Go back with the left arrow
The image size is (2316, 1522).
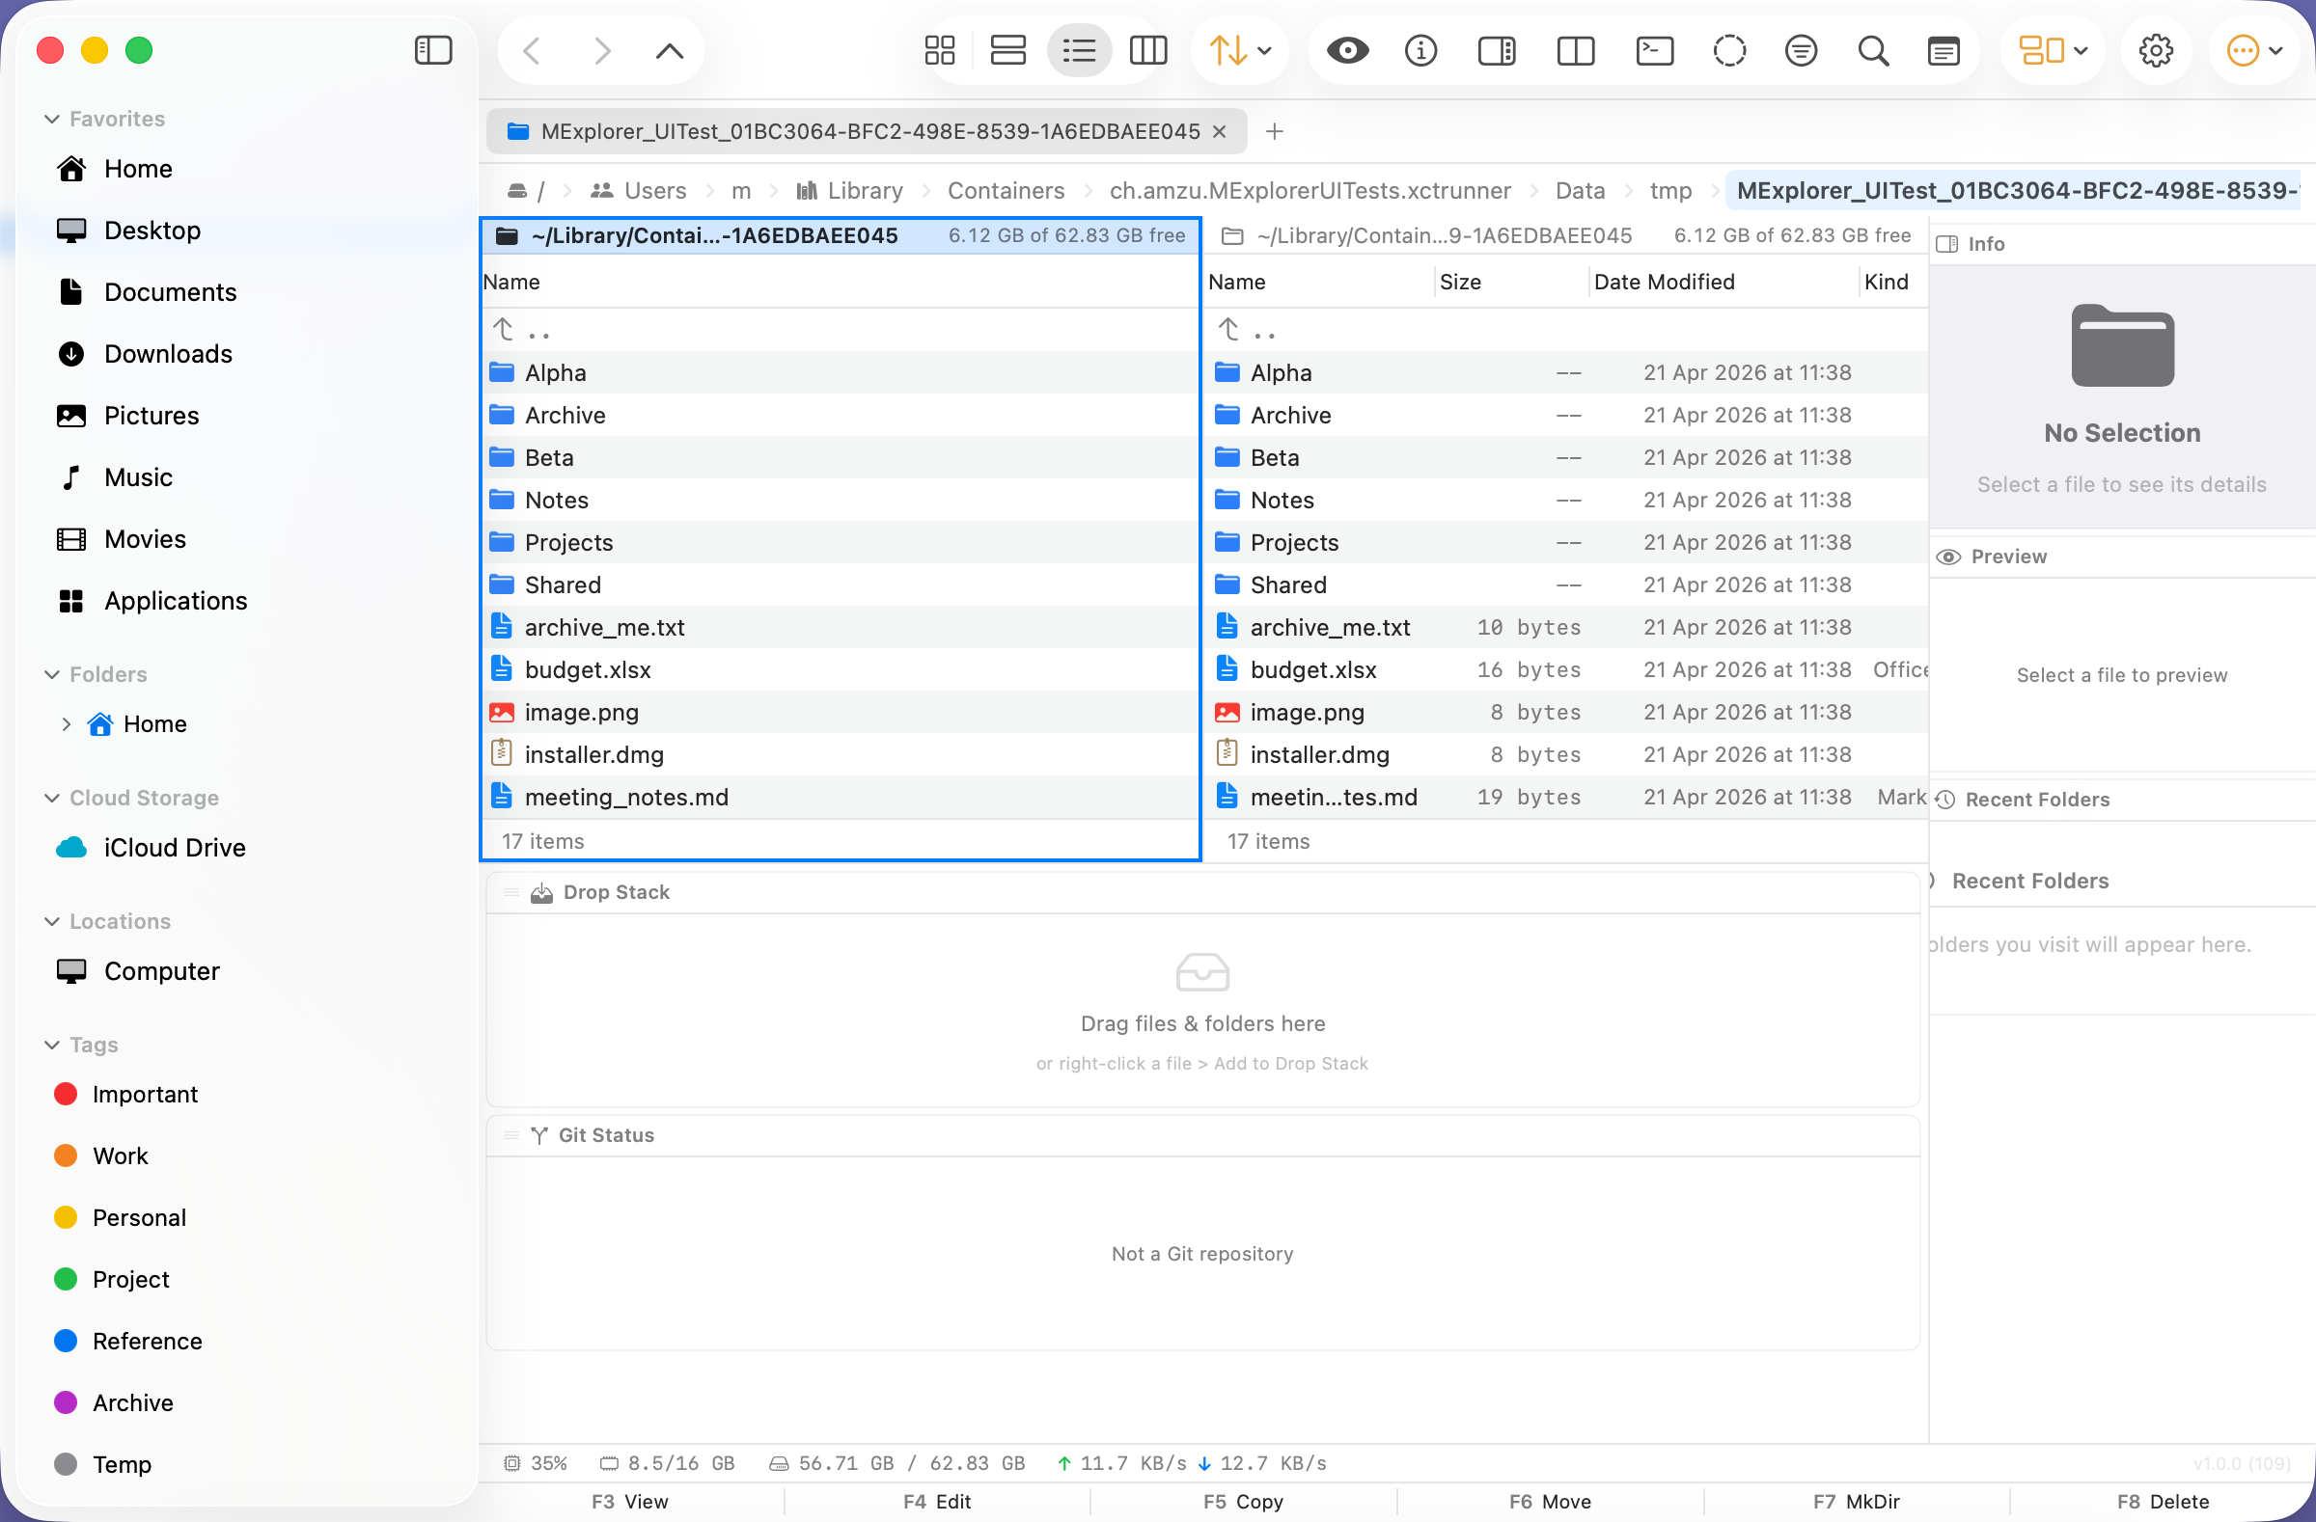(533, 49)
